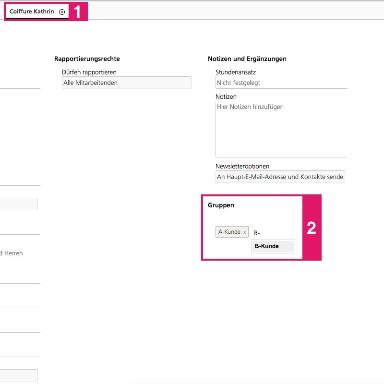This screenshot has height=384, width=384.
Task: Click the Dürfen rapportieren label
Action: pos(89,72)
